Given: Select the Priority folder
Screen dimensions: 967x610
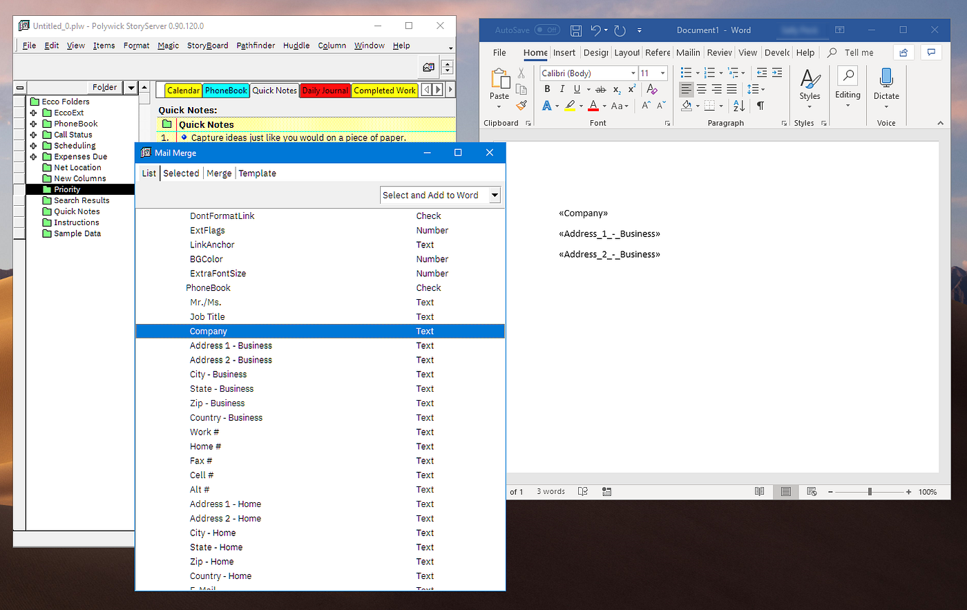Looking at the screenshot, I should click(x=67, y=189).
